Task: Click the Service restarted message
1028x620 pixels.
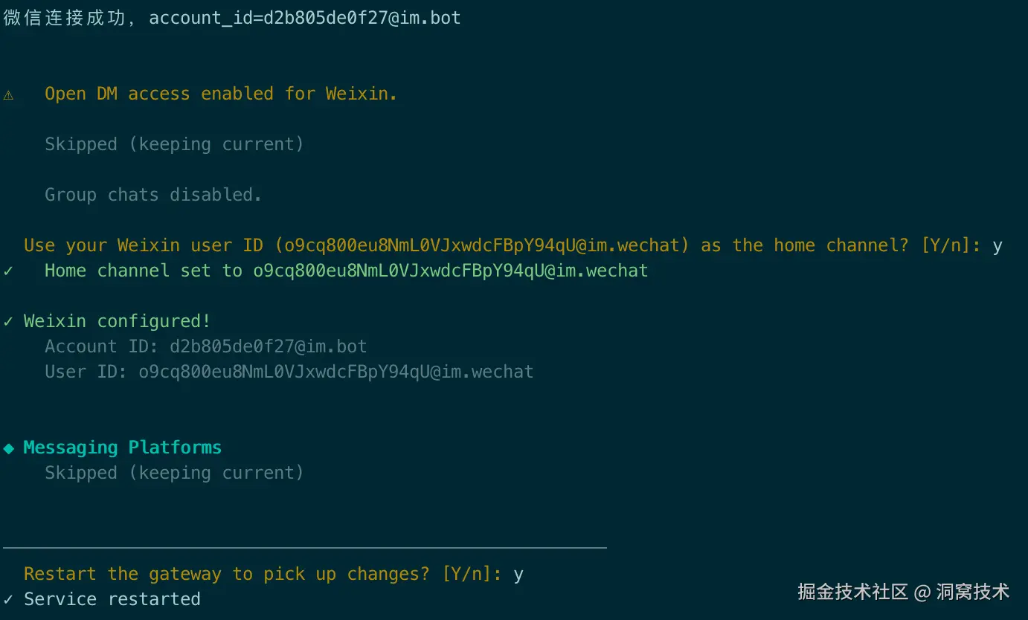Action: (x=112, y=599)
